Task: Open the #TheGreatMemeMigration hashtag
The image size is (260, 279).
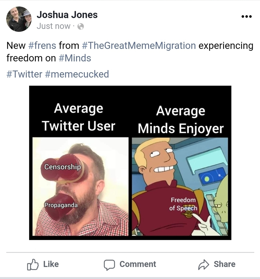Action: click(x=139, y=46)
